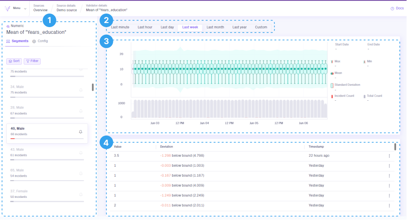
Task: Toggle bell notification for 34, Male
Action: (x=81, y=90)
